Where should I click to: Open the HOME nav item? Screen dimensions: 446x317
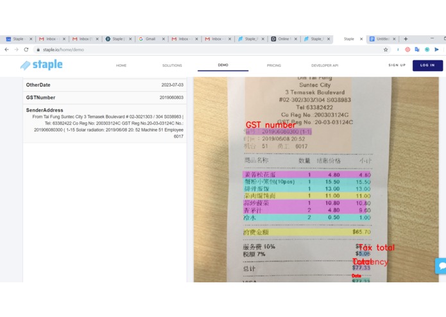pos(121,65)
